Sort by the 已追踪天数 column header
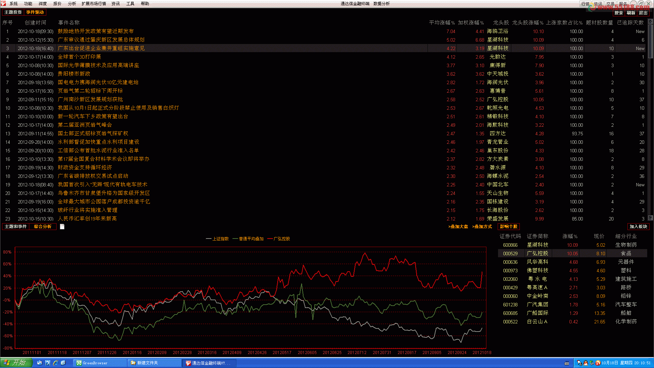This screenshot has width=654, height=368. (x=630, y=22)
